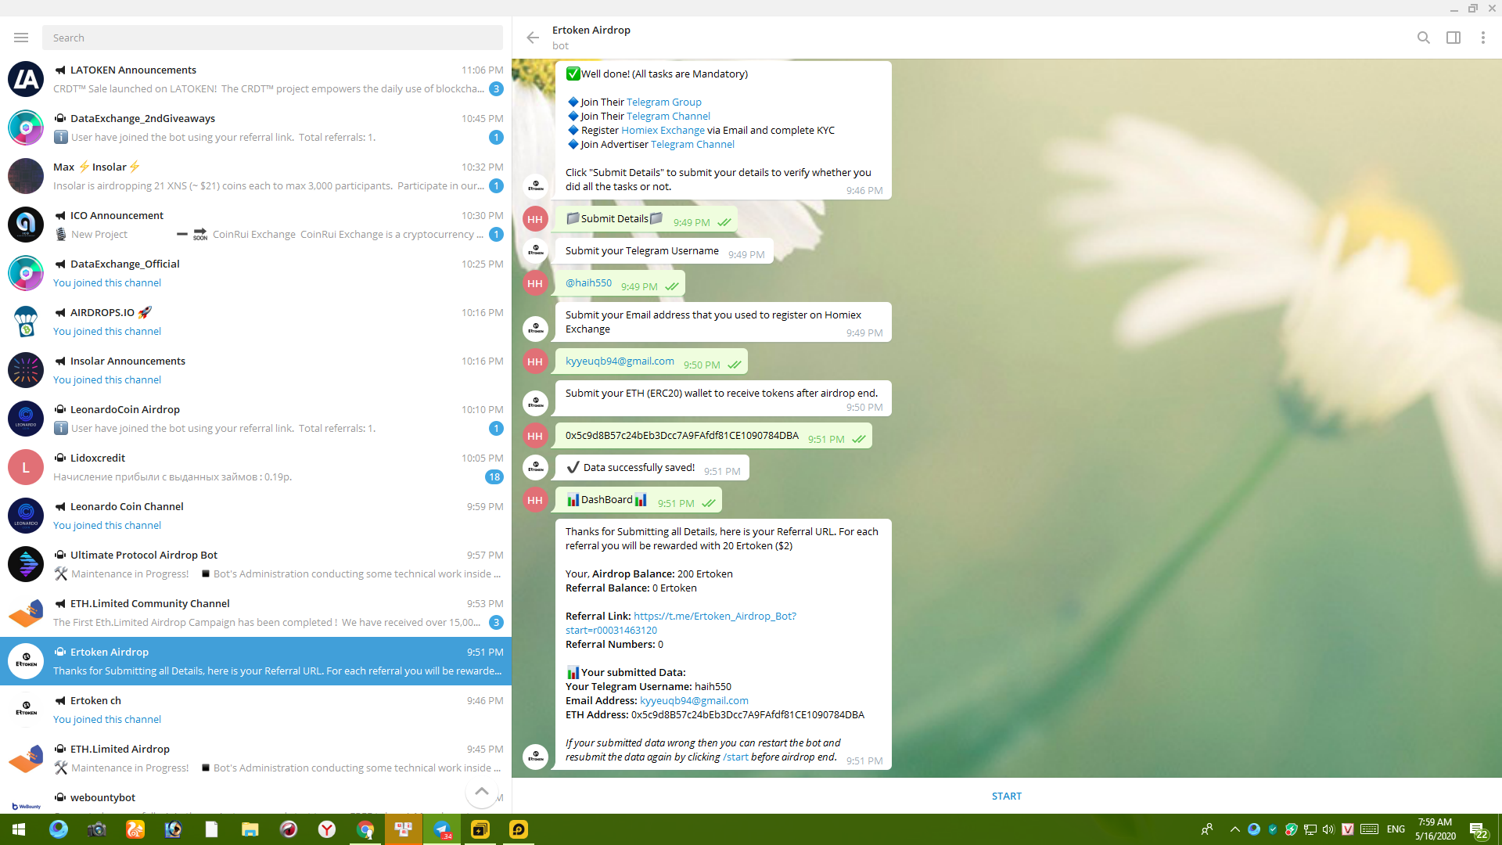This screenshot has height=845, width=1502.
Task: Open the hamburger main menu
Action: 21,38
